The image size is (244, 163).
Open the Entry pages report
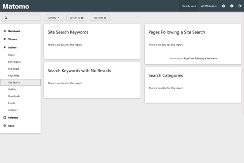click(x=14, y=62)
